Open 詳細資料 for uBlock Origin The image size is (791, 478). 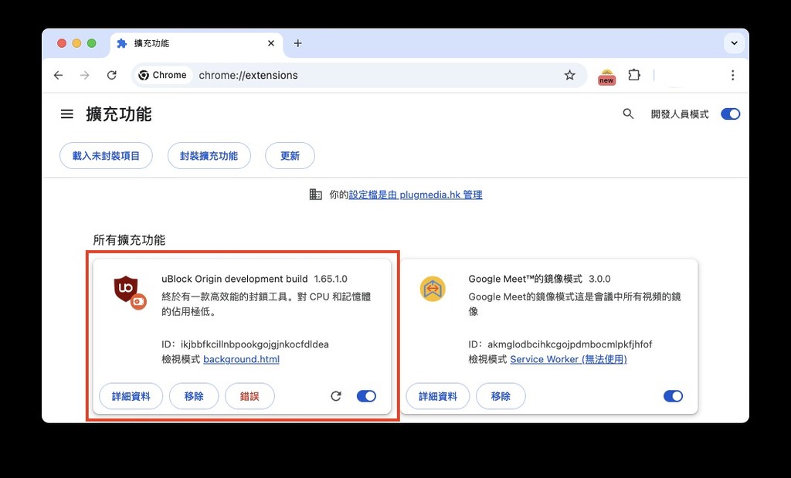click(x=131, y=396)
